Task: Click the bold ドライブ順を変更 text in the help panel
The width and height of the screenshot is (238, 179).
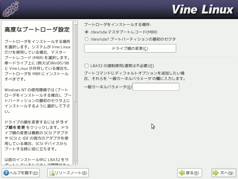Action: click(x=36, y=125)
